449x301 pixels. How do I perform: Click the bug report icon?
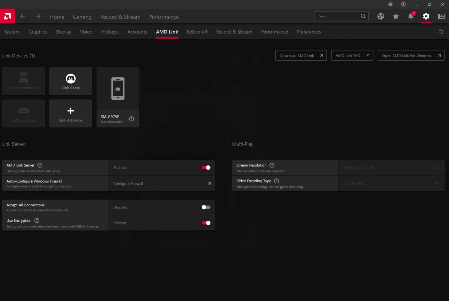(x=390, y=4)
